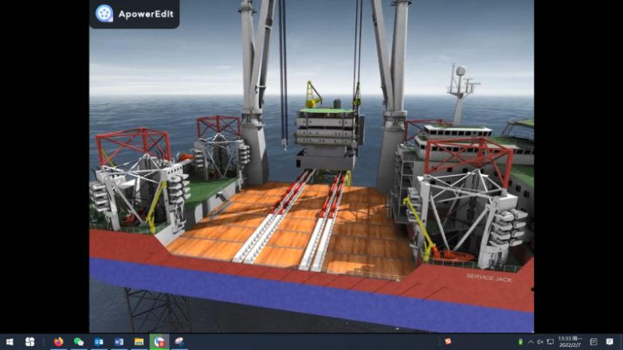Click the ApowerEdit watermark text
The image size is (623, 350).
pos(145,14)
